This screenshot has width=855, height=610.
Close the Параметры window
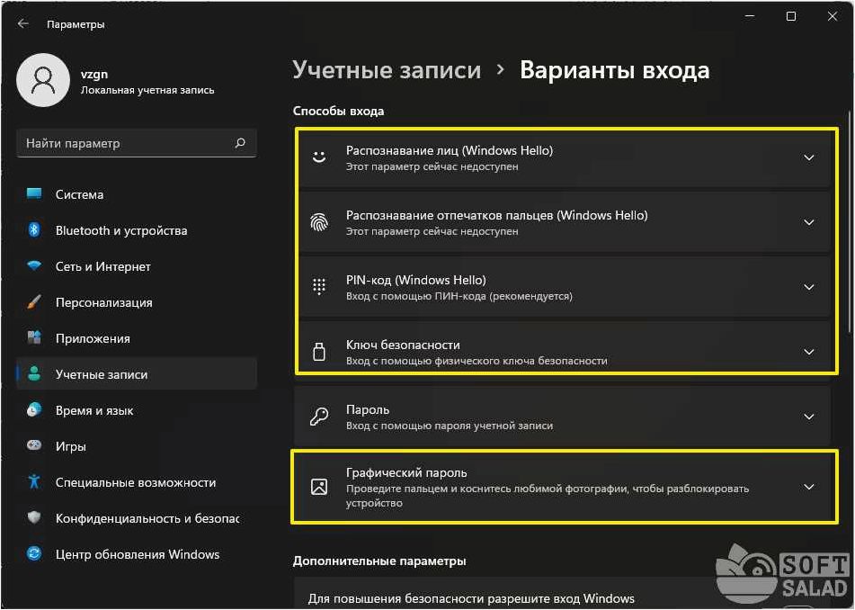click(x=833, y=16)
